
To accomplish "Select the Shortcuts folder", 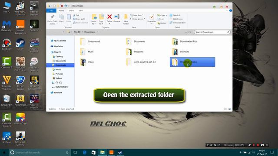I will click(181, 52).
